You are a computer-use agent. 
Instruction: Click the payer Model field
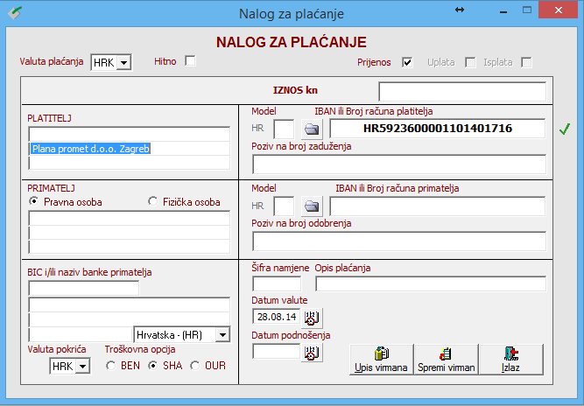pyautogui.click(x=284, y=129)
